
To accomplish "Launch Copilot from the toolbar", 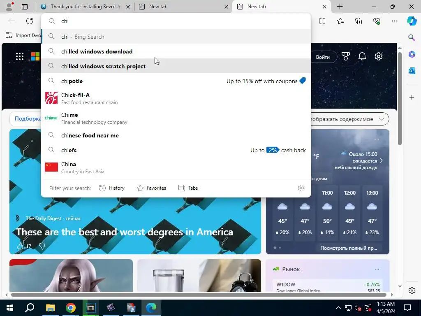I will 412,21.
